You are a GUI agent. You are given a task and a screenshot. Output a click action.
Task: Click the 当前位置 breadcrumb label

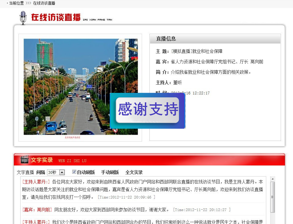pos(16,3)
